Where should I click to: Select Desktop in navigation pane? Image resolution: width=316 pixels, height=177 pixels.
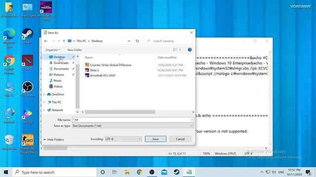pyautogui.click(x=59, y=57)
